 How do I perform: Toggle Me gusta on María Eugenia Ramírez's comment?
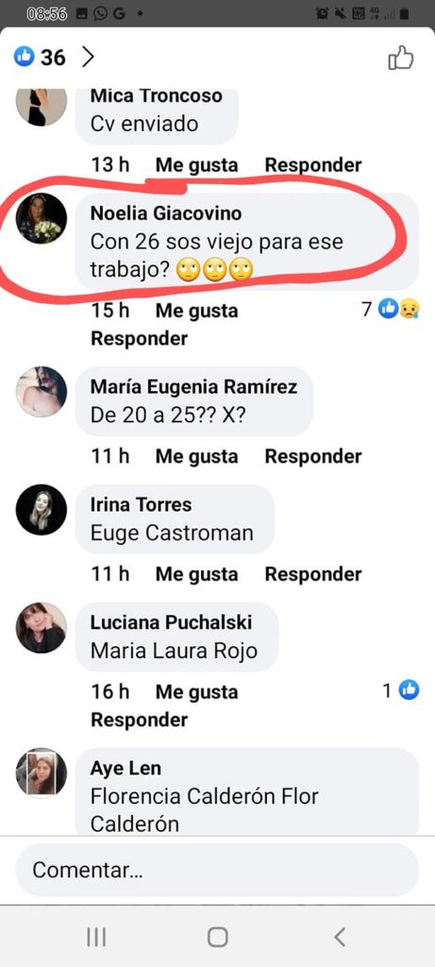196,456
